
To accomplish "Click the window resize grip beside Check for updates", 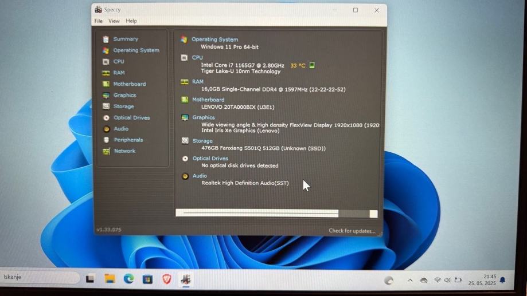I will click(x=380, y=234).
